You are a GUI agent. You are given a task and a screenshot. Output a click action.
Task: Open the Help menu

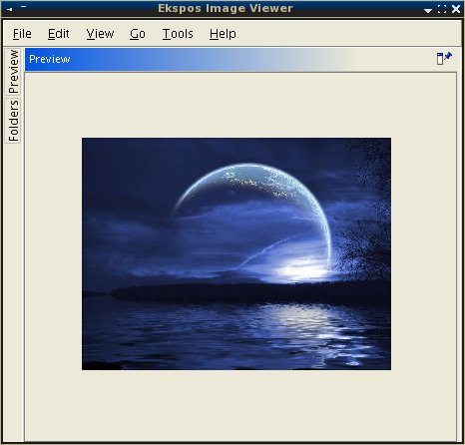pyautogui.click(x=223, y=34)
